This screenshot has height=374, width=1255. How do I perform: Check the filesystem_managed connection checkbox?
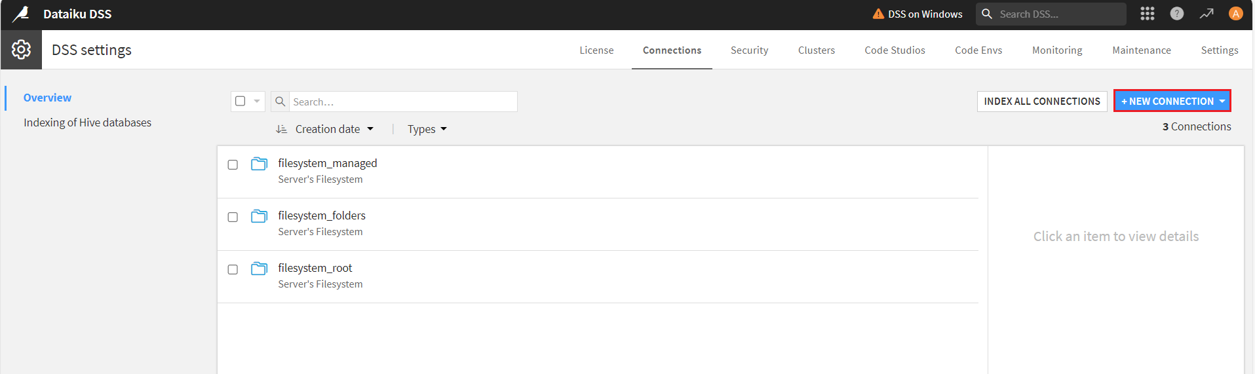coord(233,164)
